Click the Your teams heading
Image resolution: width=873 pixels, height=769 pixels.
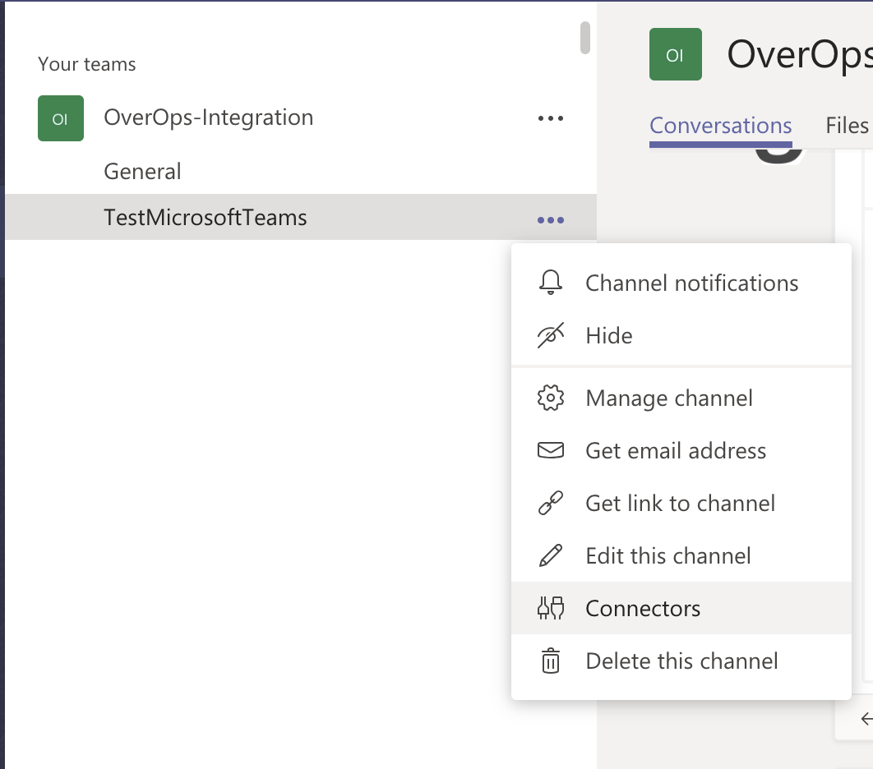tap(87, 64)
